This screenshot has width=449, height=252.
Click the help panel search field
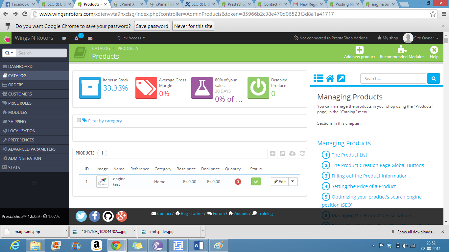(393, 78)
